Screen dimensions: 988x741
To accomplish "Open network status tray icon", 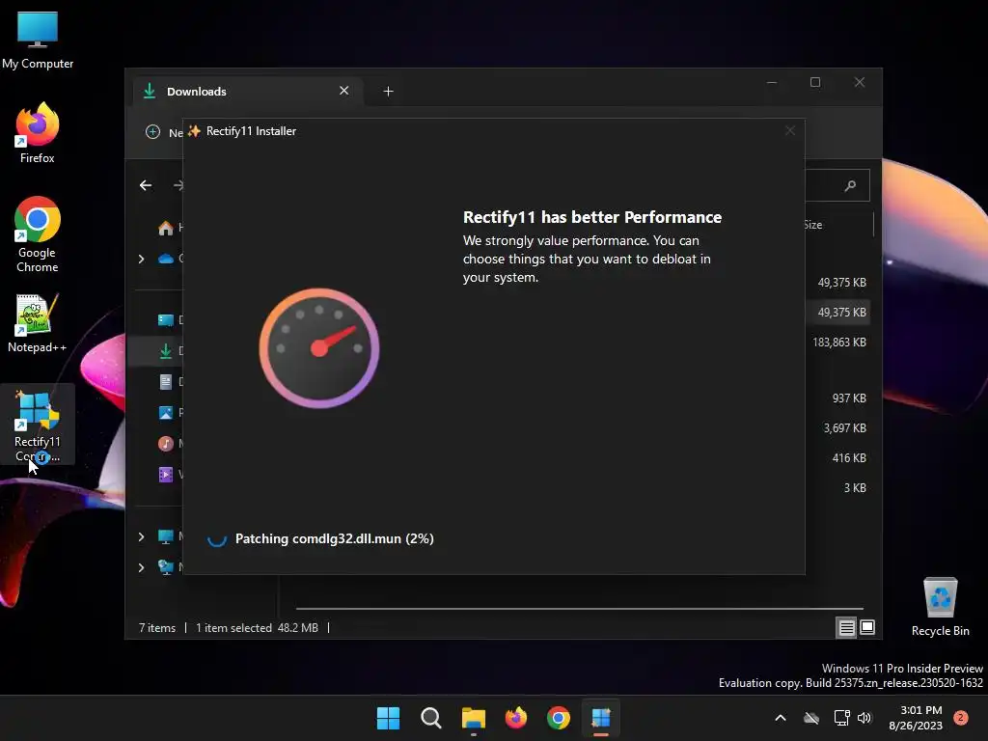I will click(841, 718).
